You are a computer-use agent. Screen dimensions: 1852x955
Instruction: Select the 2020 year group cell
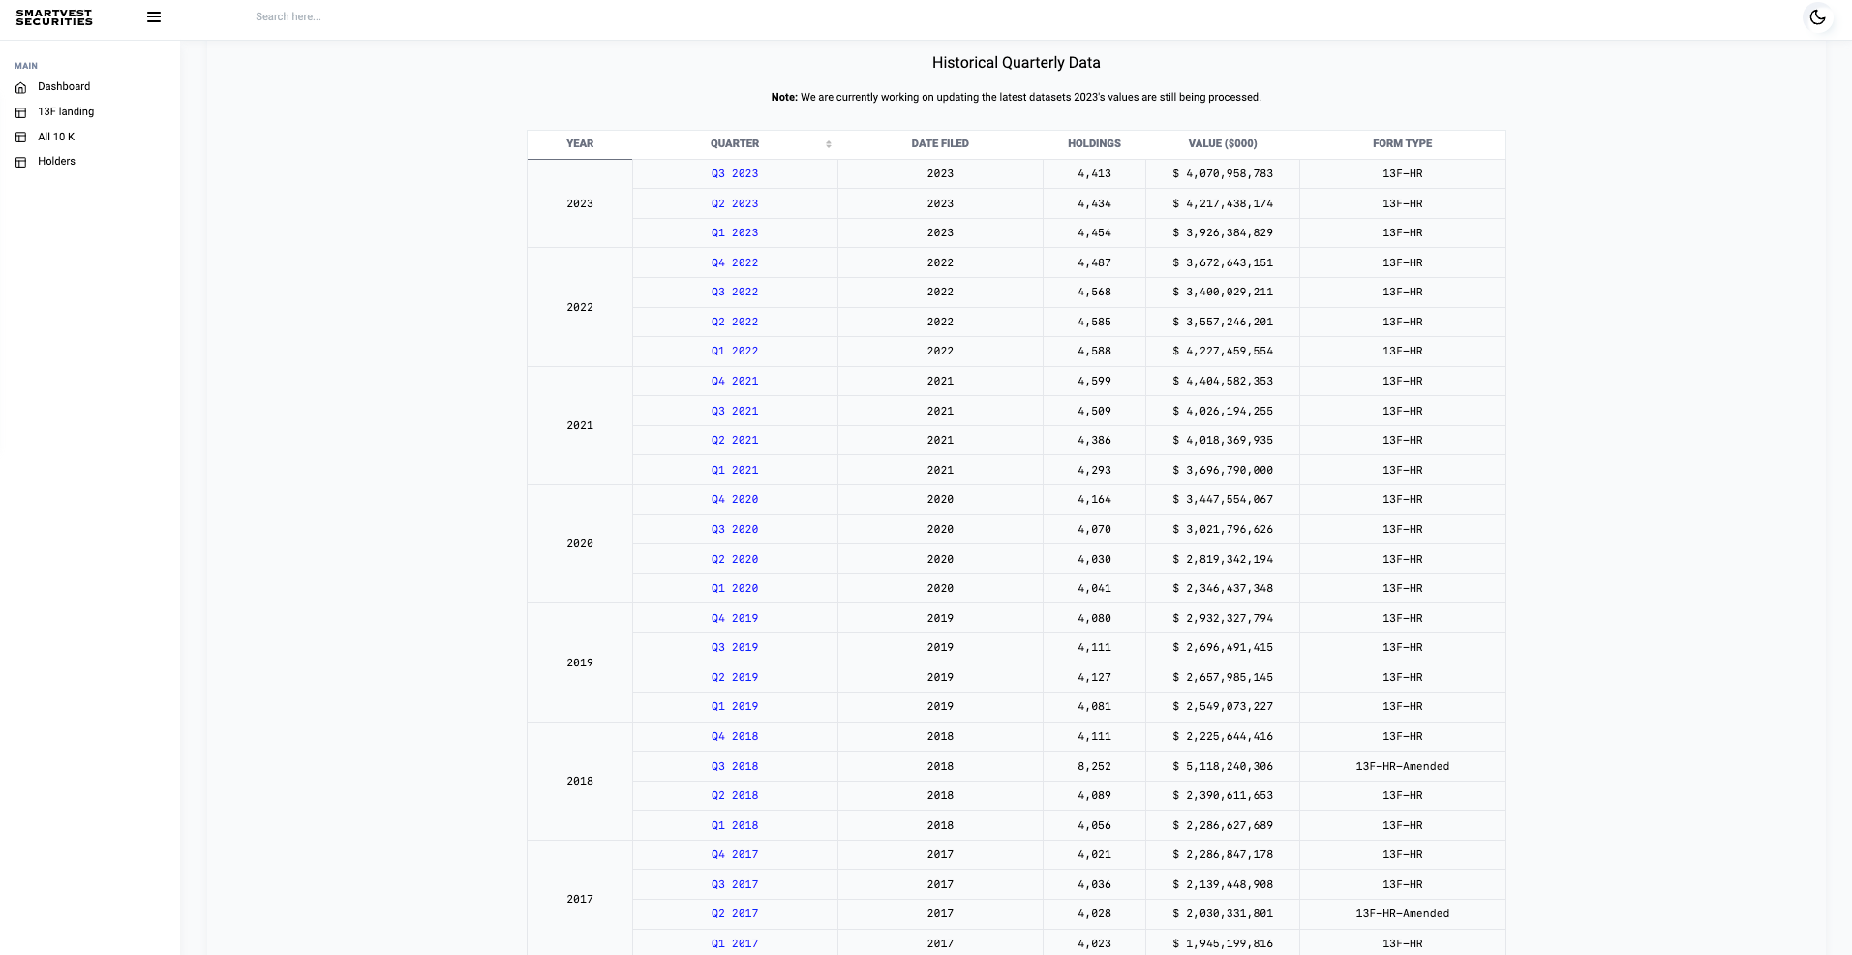click(580, 544)
